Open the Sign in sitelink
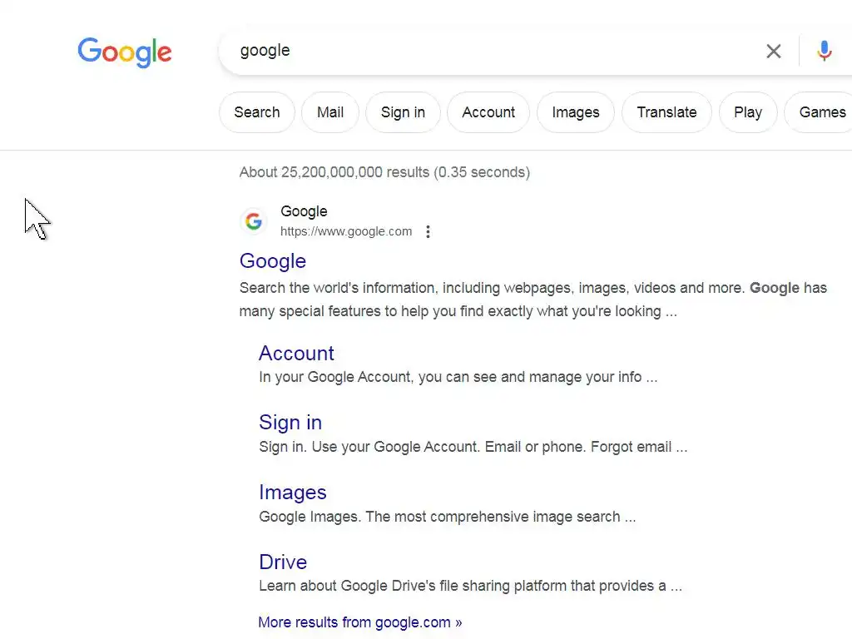Screen dimensions: 852x639 pyautogui.click(x=290, y=423)
